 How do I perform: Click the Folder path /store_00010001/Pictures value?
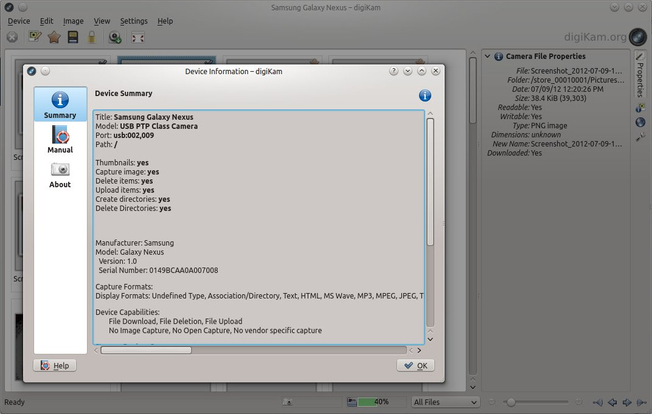pyautogui.click(x=577, y=80)
